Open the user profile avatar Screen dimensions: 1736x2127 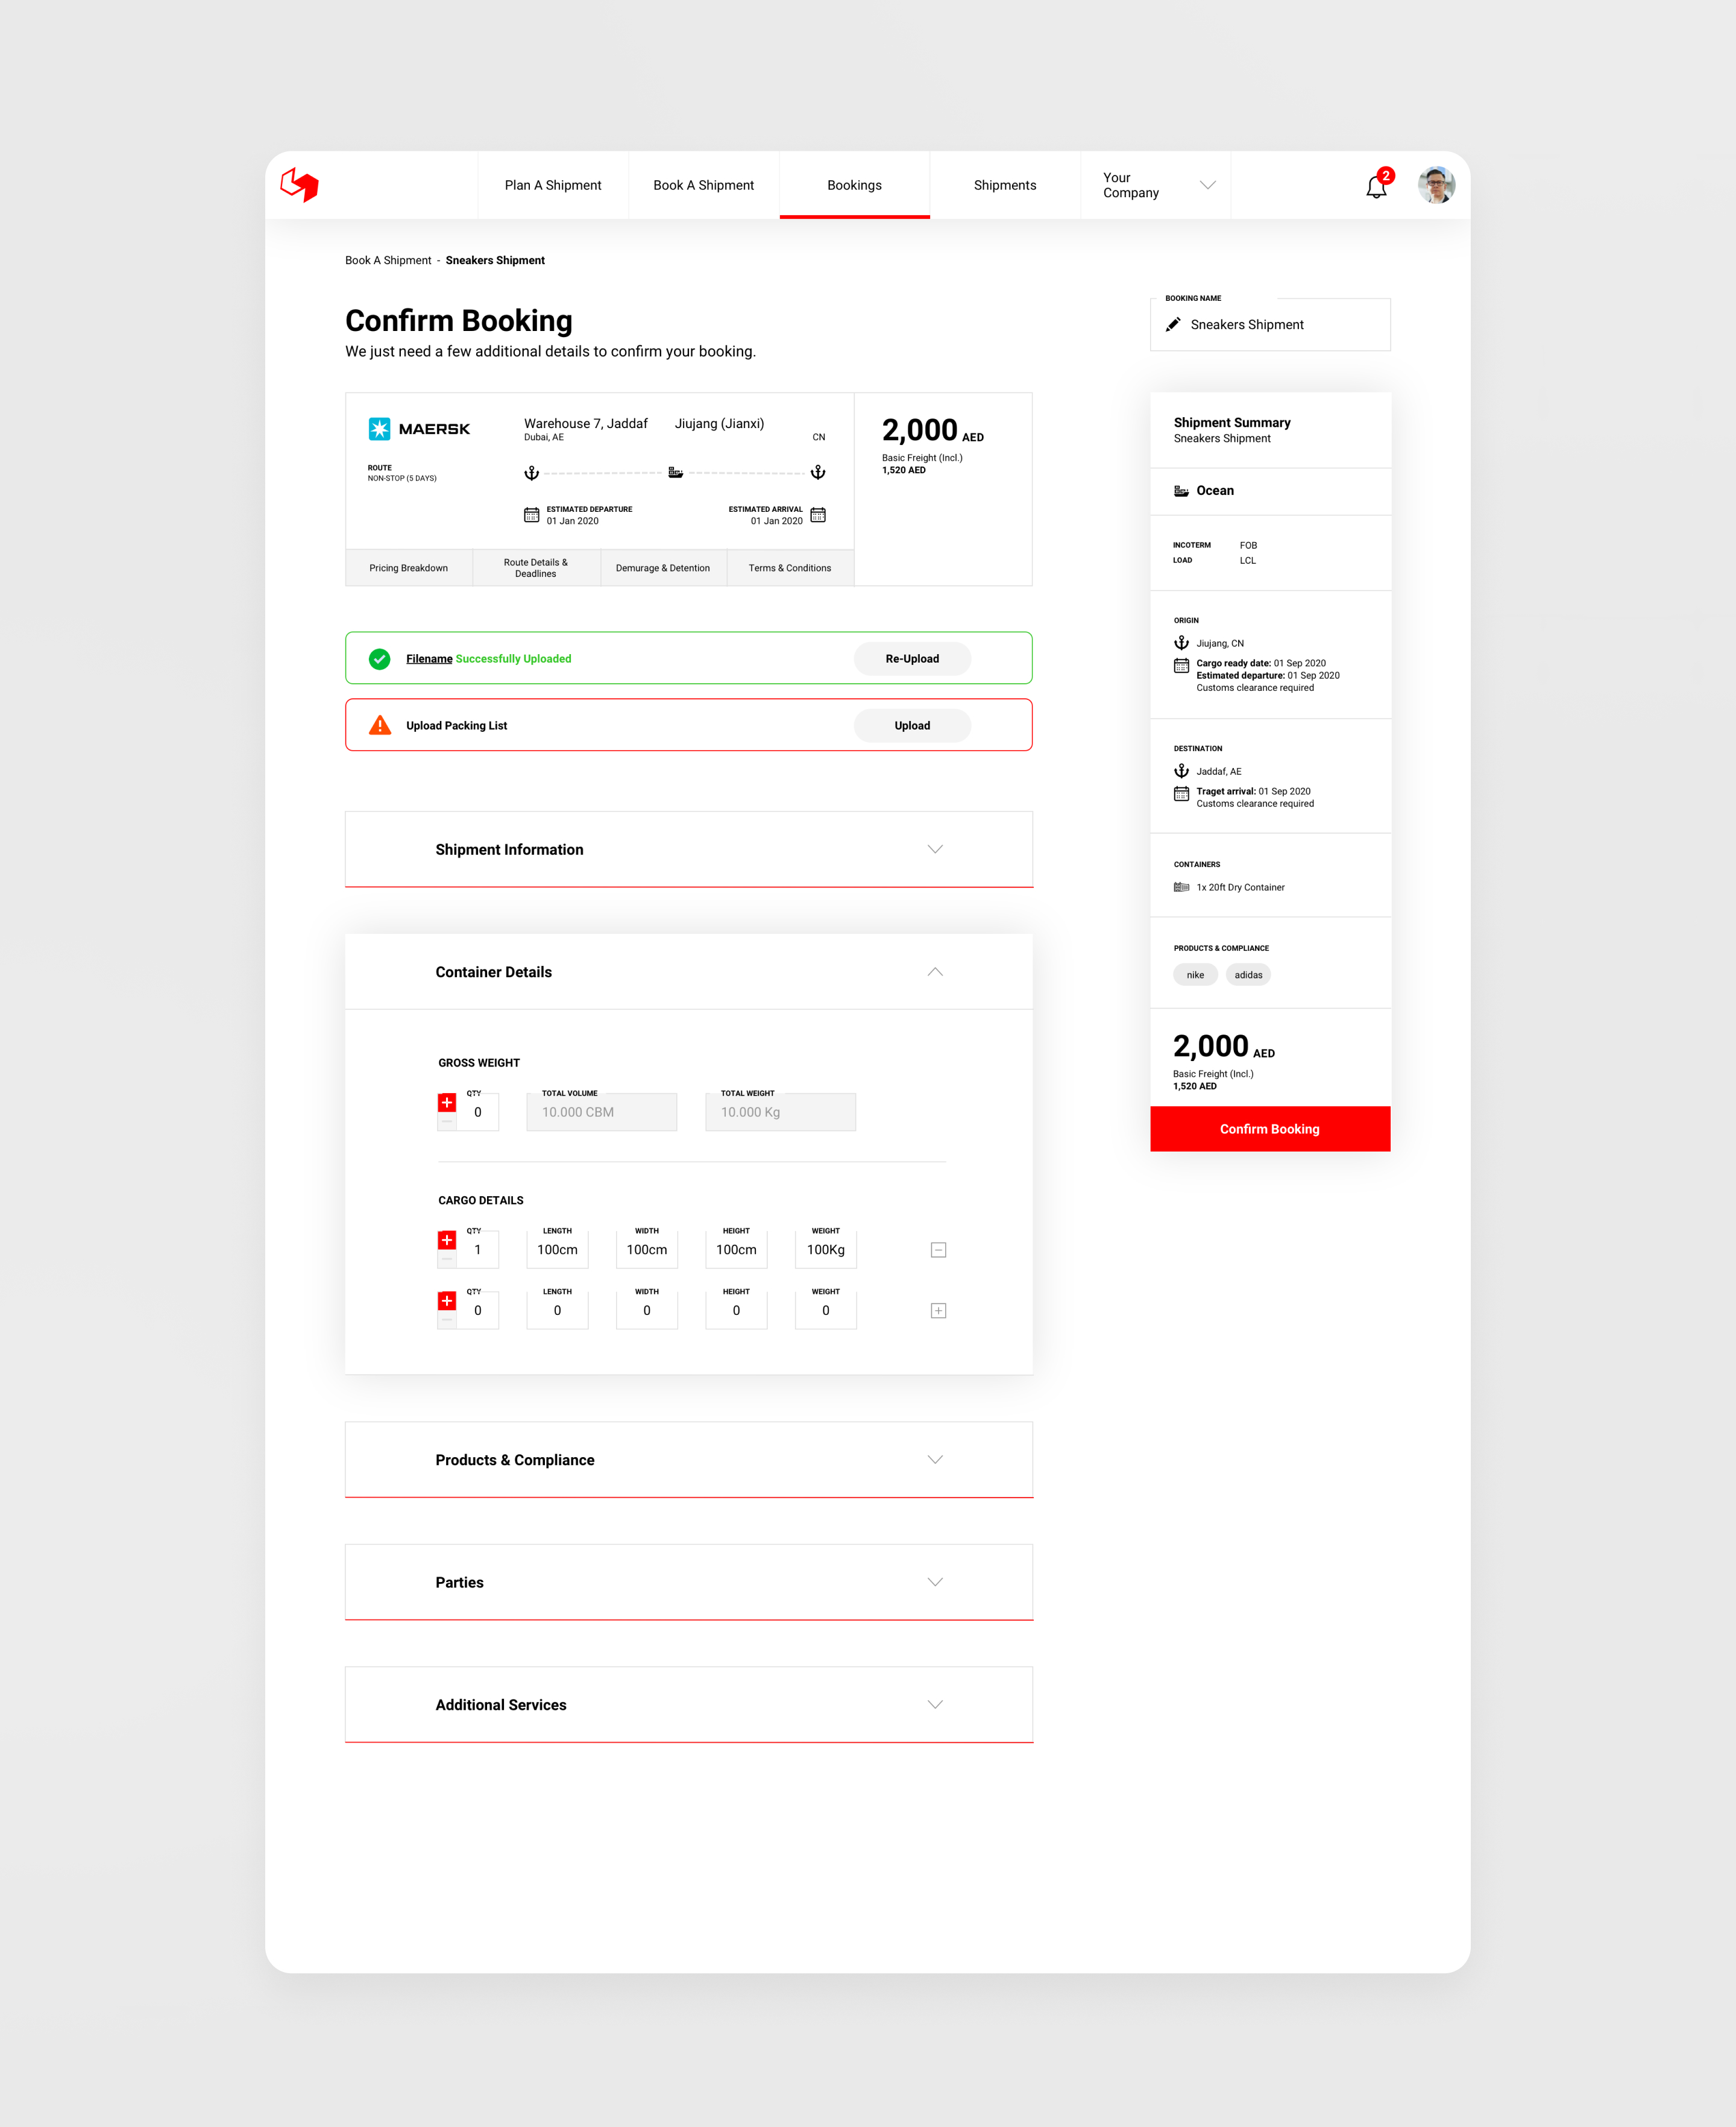click(1436, 185)
